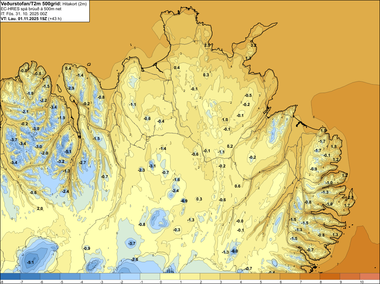Image resolution: width=380 pixels, height=284 pixels.
Task: Pick the legend swatch between 4 and 5
Action: [250, 276]
